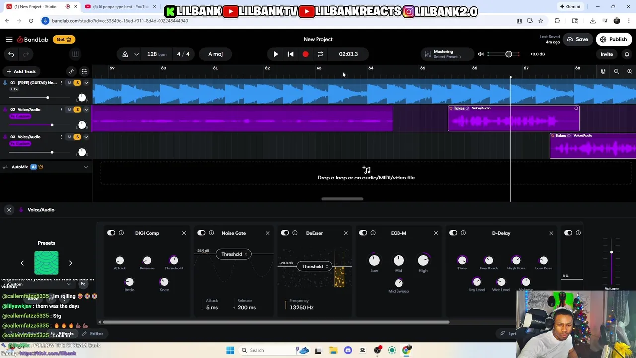Remove the DIGI Comp effect
Viewport: 636px width, 358px height.
point(184,233)
